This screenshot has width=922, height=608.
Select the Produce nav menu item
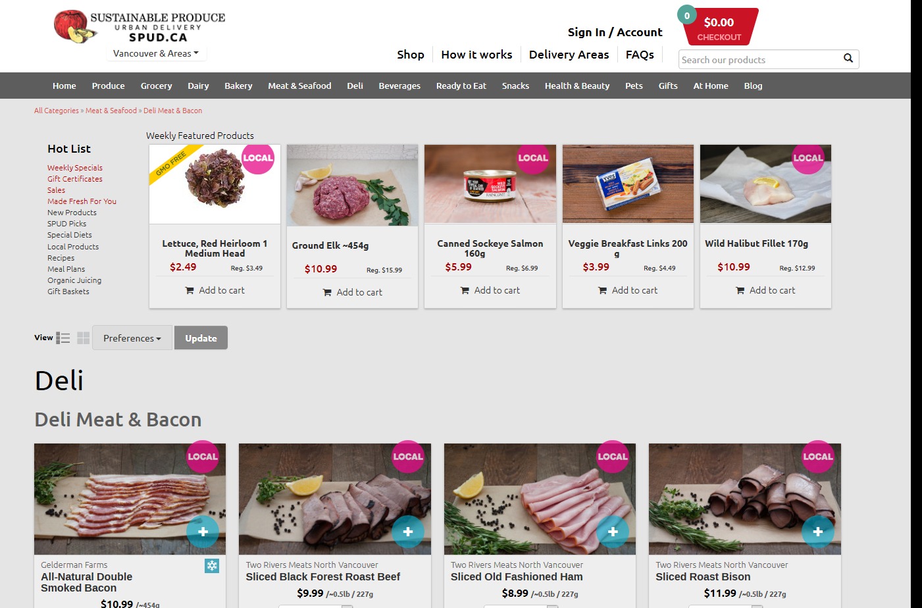pos(108,86)
